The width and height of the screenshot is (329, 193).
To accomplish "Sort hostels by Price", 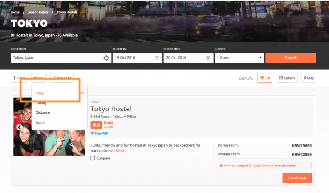I will tap(40, 93).
